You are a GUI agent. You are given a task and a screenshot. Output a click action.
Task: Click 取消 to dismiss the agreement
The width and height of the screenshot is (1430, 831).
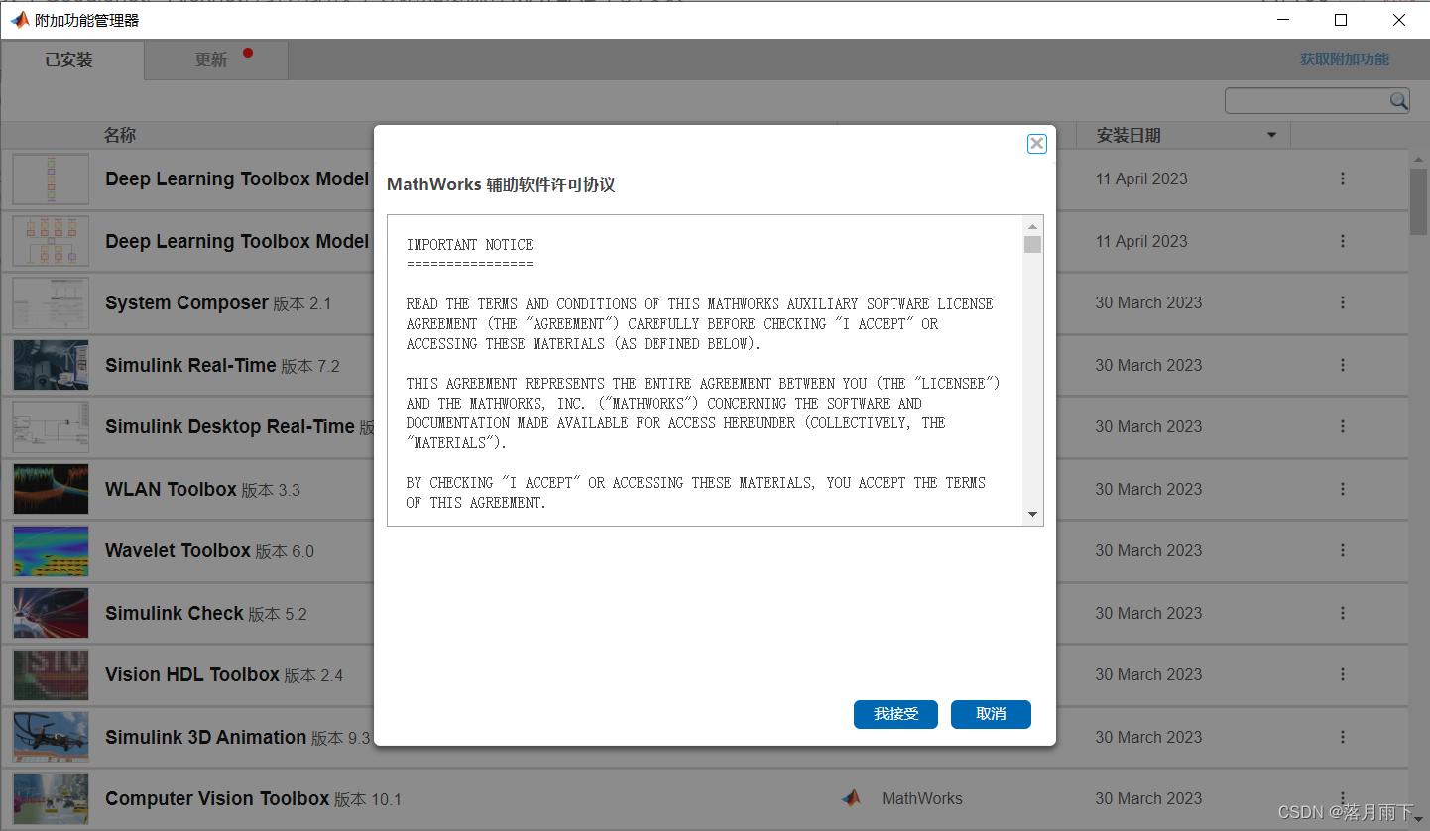click(991, 714)
